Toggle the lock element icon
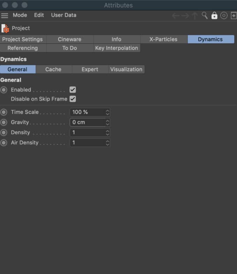Viewport: 237px width, 274px height. [214, 15]
